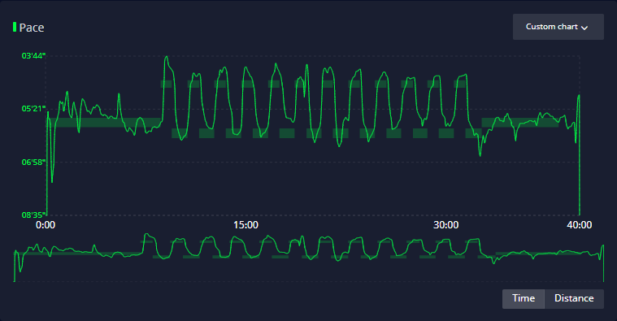617x321 pixels.
Task: Click the chevron arrow beside Custom chart
Action: 584,28
